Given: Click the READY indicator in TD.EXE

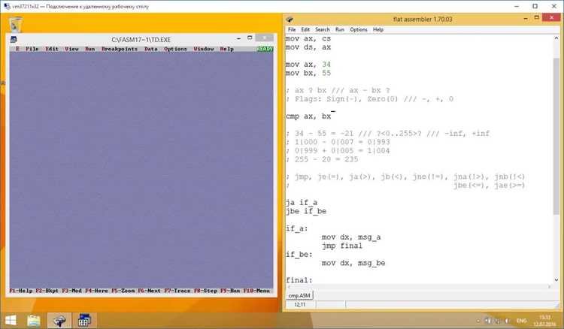Looking at the screenshot, I should pos(265,49).
